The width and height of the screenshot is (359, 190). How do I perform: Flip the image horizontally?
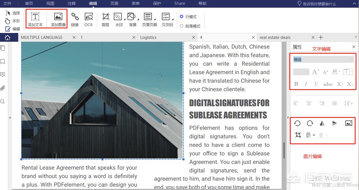(322, 123)
